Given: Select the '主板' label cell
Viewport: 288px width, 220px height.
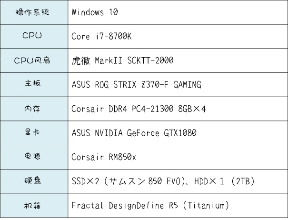Looking at the screenshot, I should (34, 85).
